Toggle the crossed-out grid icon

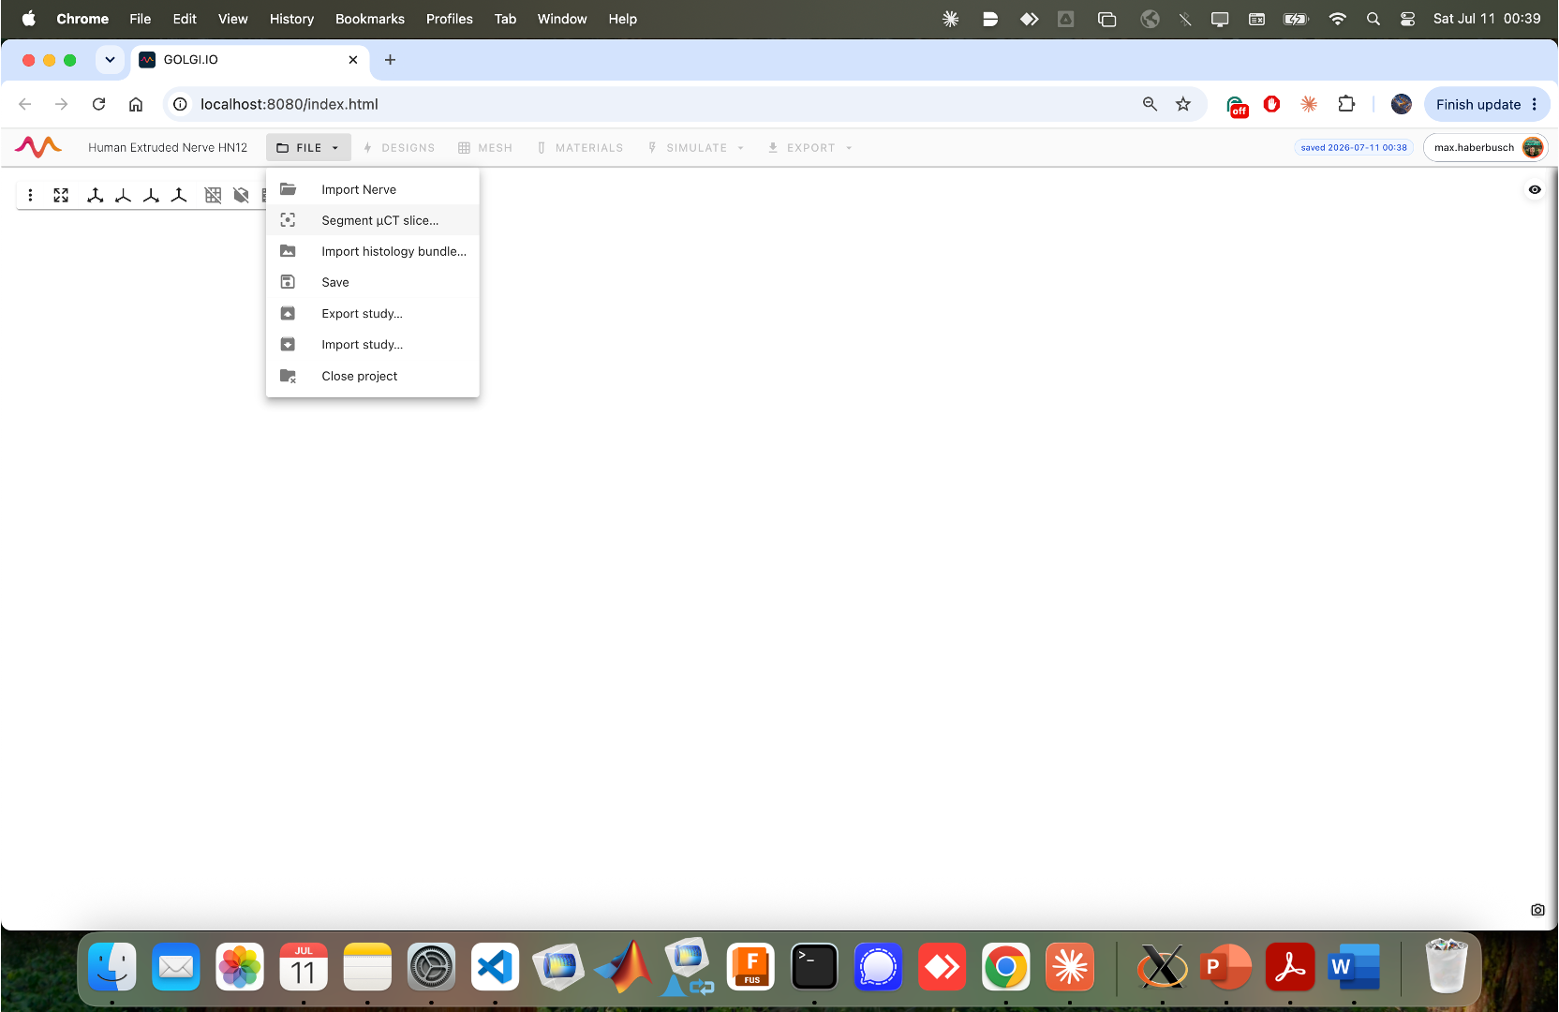pyautogui.click(x=213, y=195)
